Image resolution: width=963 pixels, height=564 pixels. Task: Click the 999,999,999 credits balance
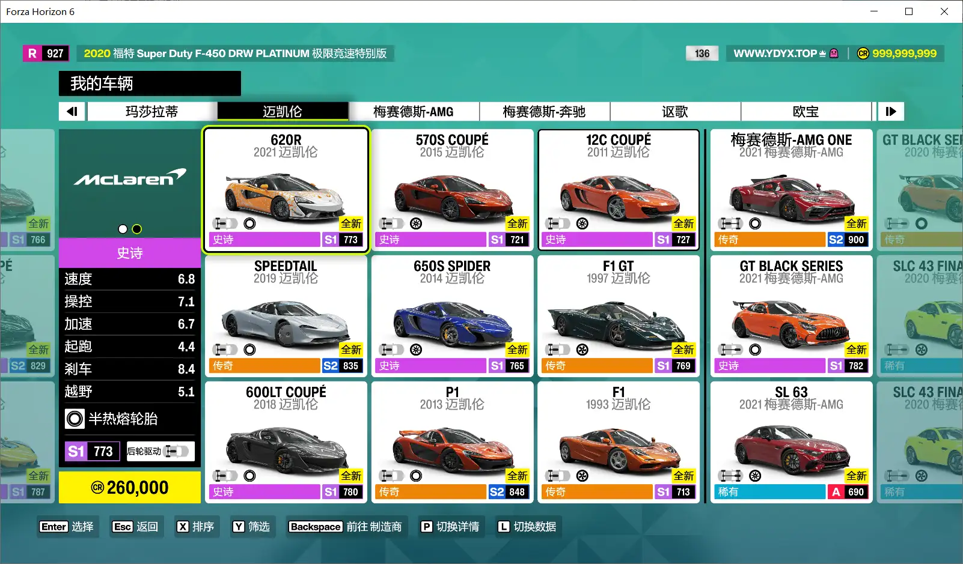click(x=904, y=53)
